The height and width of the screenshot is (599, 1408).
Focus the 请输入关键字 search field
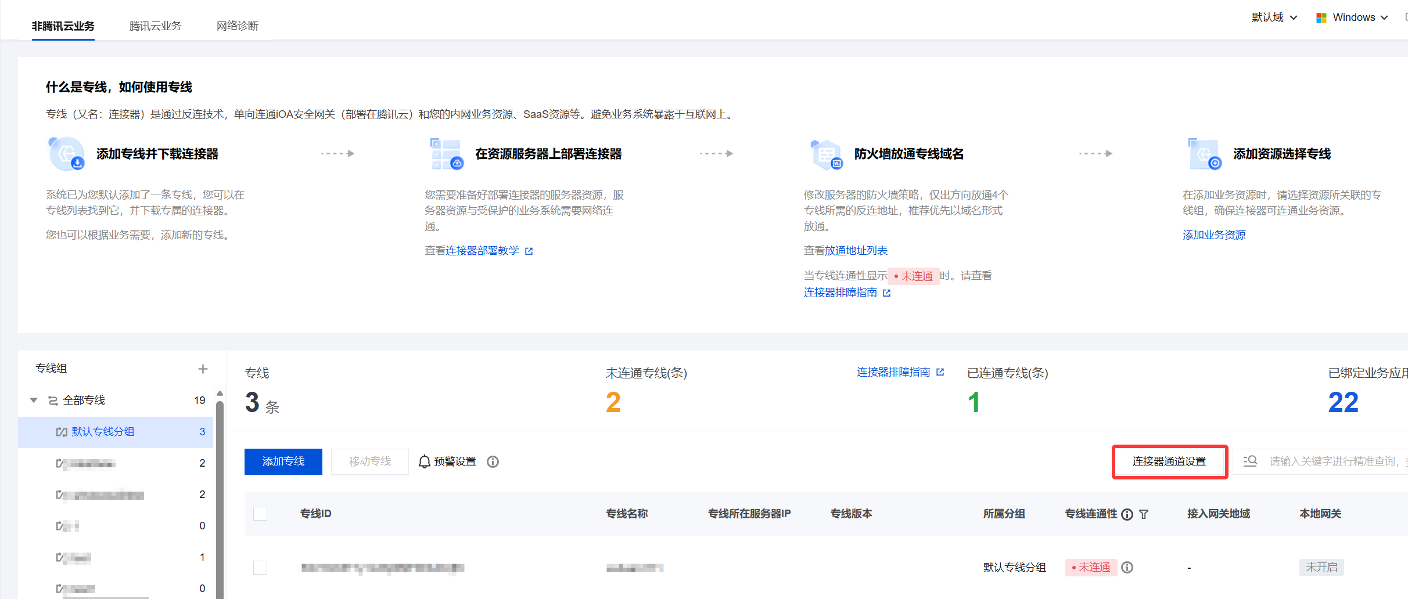(1338, 461)
